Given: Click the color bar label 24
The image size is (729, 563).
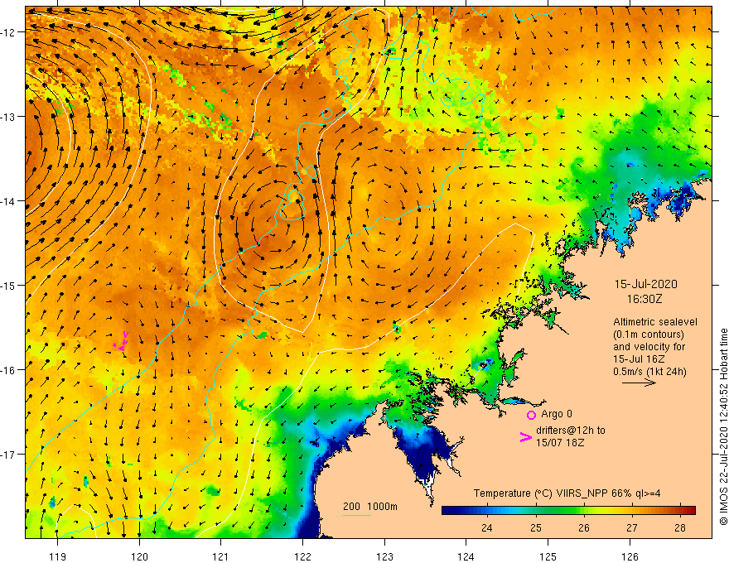Looking at the screenshot, I should click(x=487, y=528).
